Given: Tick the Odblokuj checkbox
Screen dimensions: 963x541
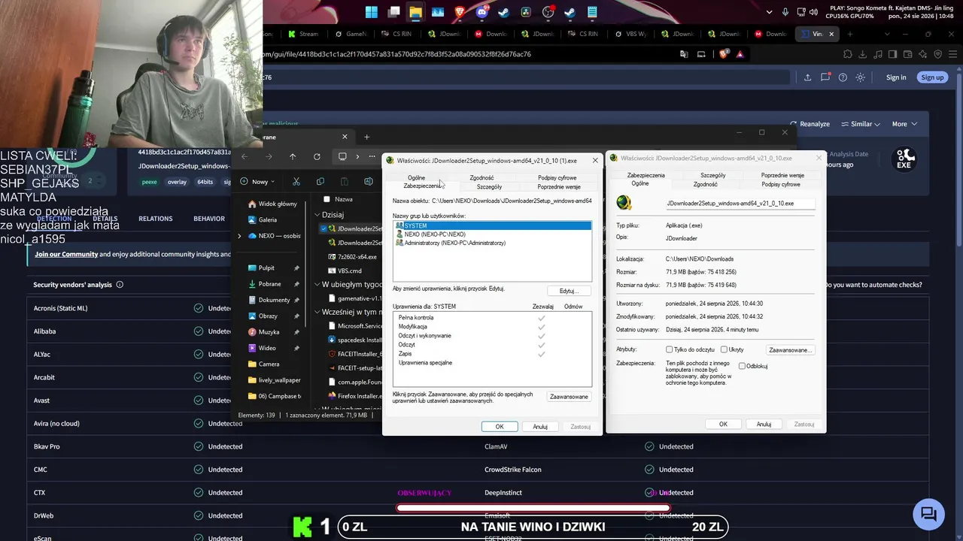Looking at the screenshot, I should pyautogui.click(x=742, y=366).
